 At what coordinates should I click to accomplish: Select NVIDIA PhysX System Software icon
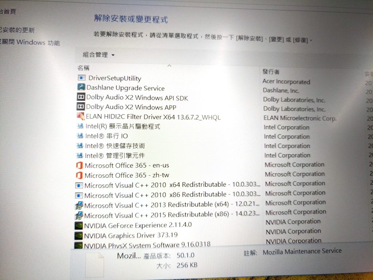click(x=79, y=245)
